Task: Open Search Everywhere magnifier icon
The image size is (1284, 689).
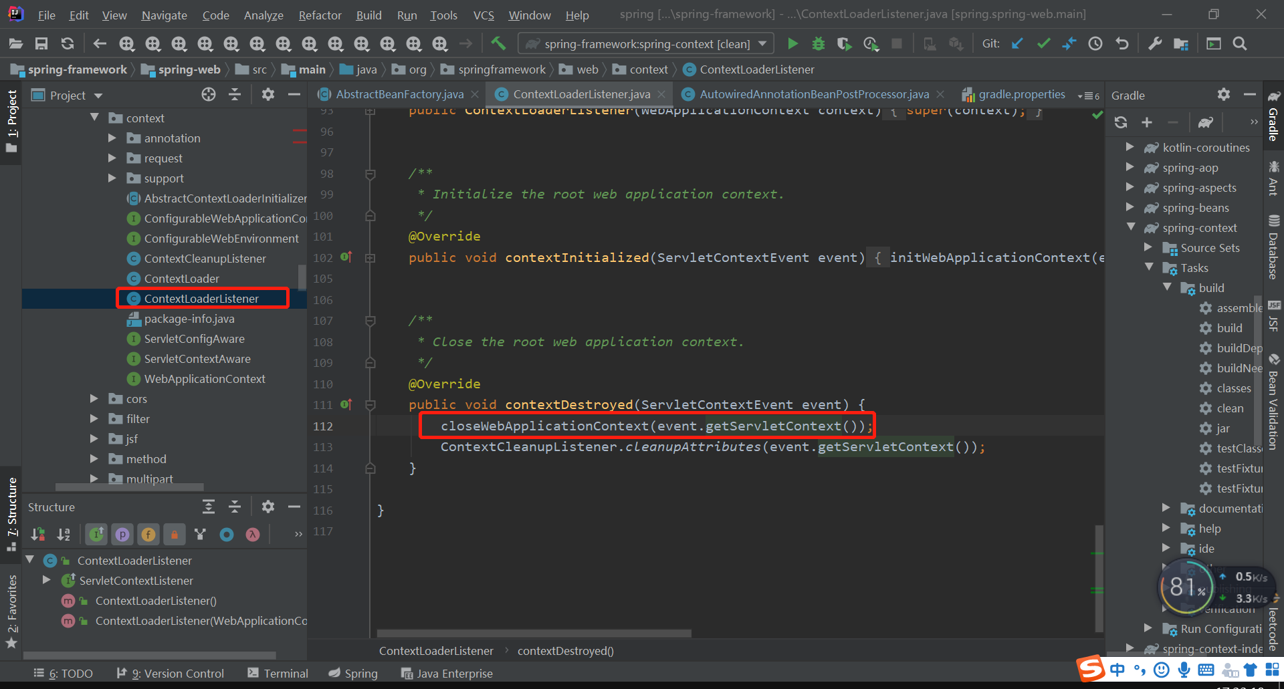Action: coord(1240,43)
